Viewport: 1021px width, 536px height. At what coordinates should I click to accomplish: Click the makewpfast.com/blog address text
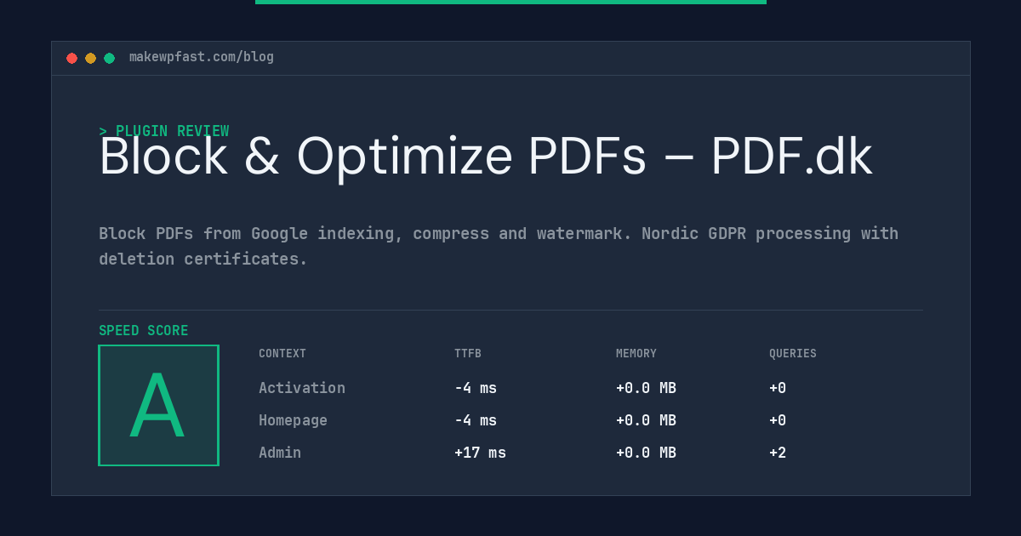(x=202, y=57)
